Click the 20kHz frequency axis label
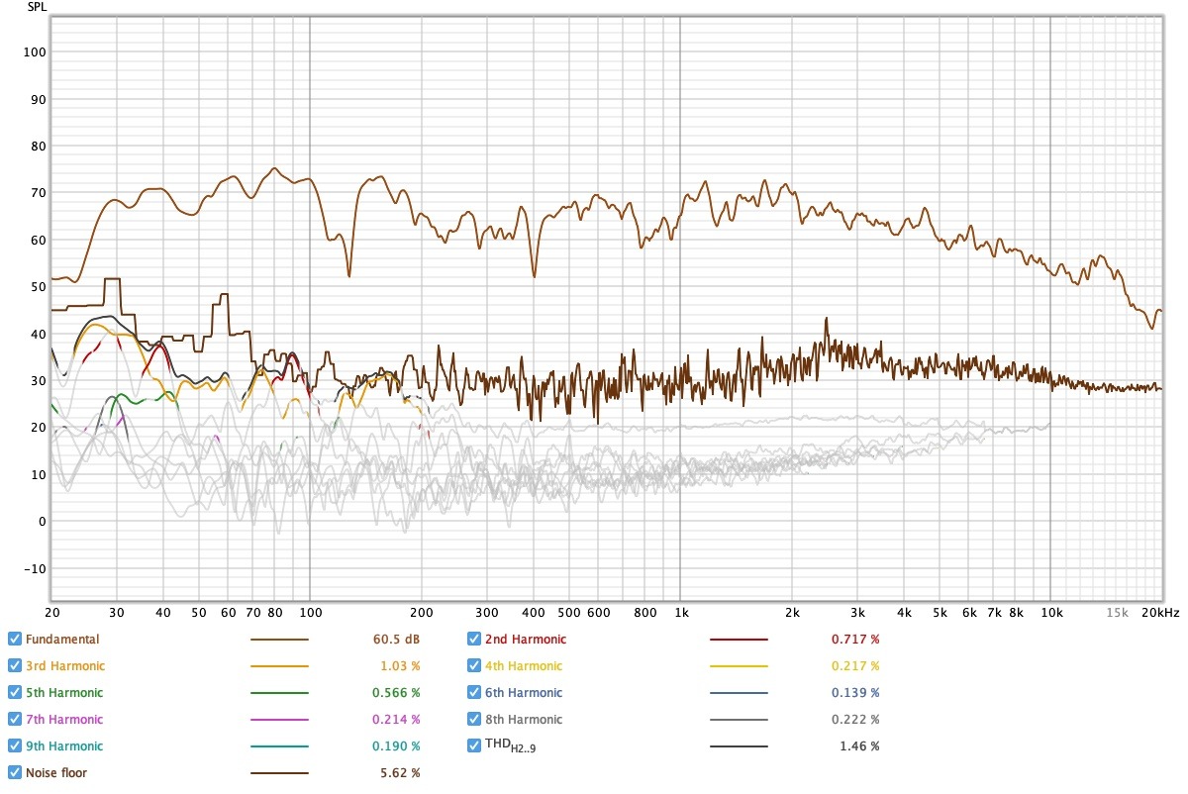Screen dimensions: 1188x794 tap(1158, 613)
